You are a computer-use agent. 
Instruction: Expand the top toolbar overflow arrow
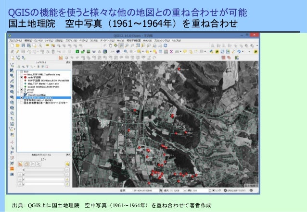(257, 46)
